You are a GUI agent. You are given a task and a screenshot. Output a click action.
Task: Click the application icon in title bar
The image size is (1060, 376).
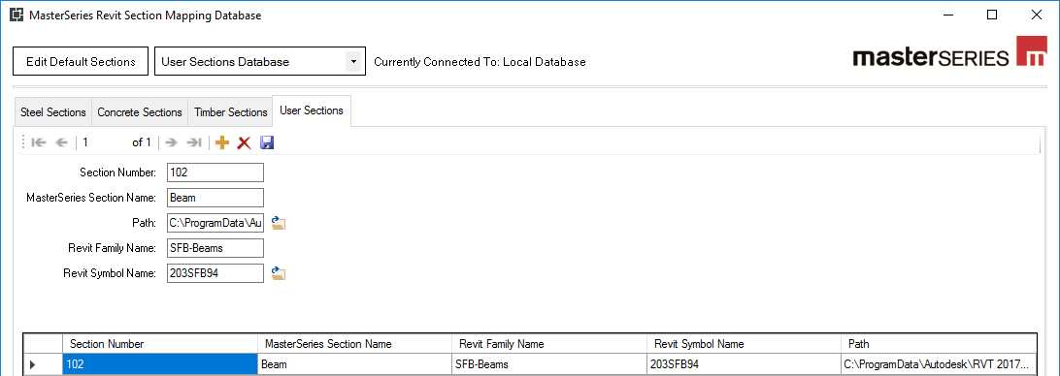(17, 15)
